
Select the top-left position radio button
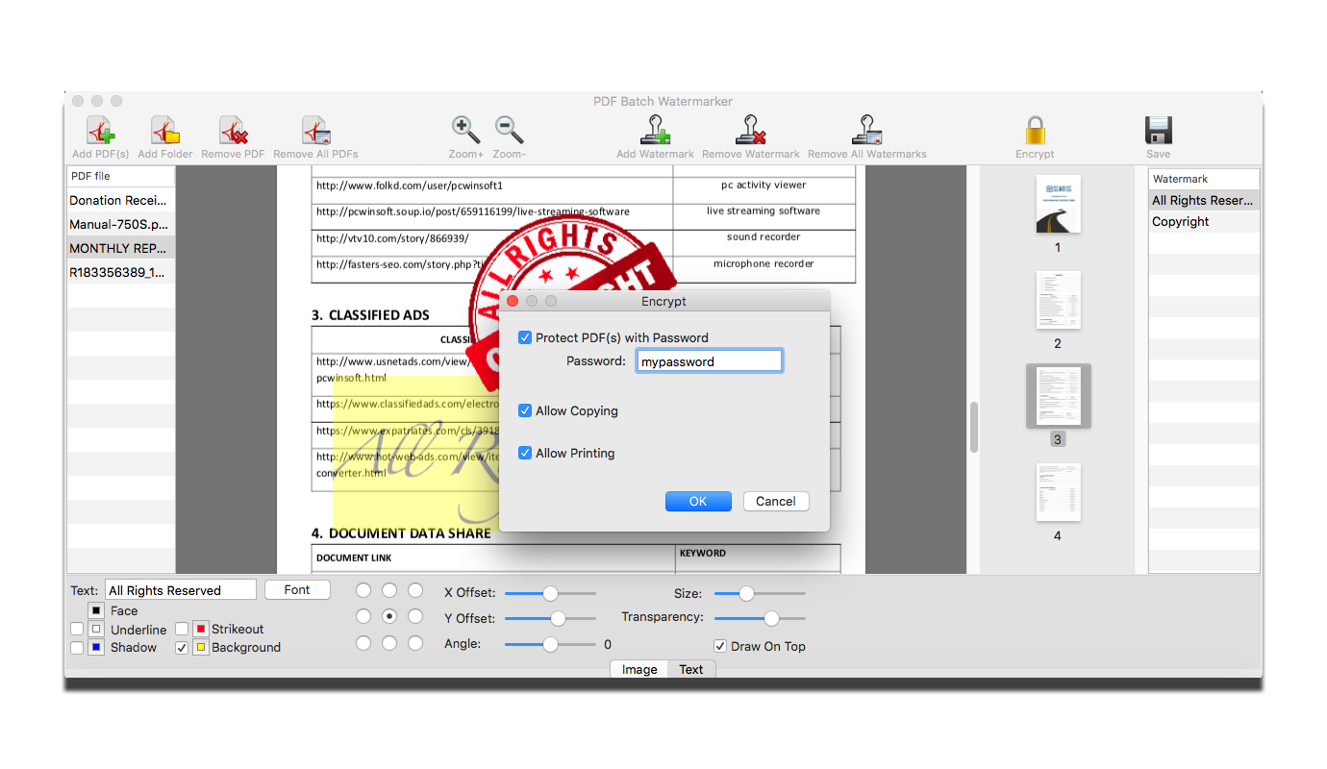(x=363, y=590)
